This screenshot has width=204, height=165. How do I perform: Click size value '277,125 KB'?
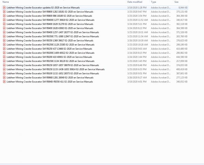(182, 78)
